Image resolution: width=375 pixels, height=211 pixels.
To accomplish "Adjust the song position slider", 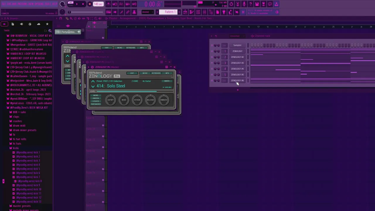I will point(86,12).
